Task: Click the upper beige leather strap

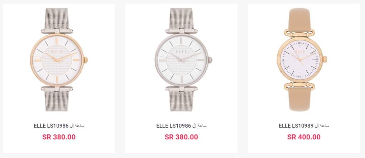Action: (x=299, y=20)
